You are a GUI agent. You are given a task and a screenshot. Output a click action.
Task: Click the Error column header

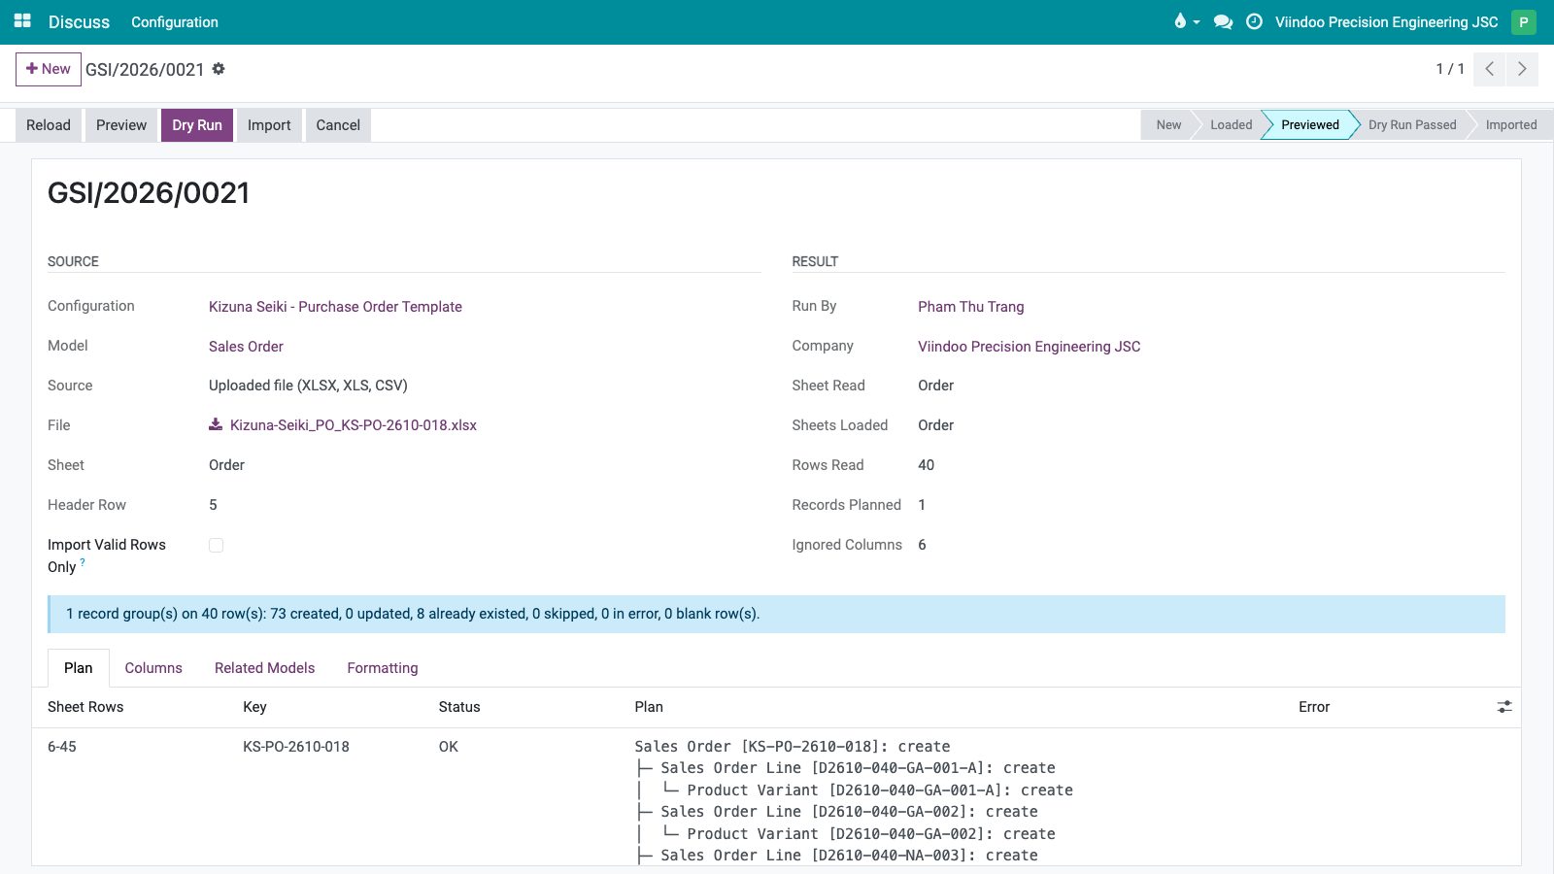(x=1314, y=707)
